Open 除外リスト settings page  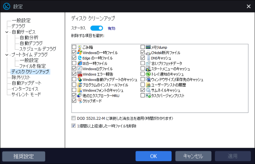[21, 77]
